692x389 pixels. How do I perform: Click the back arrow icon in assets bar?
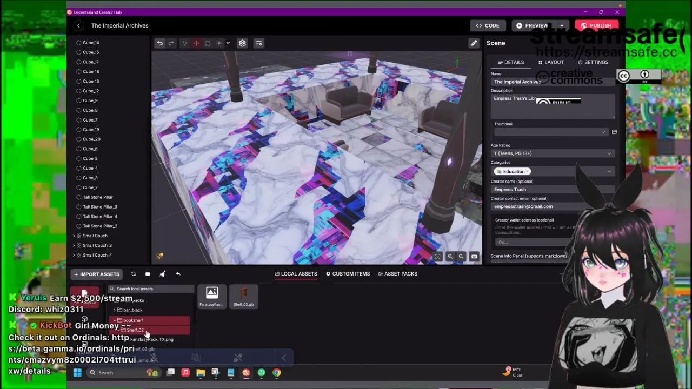pyautogui.click(x=178, y=274)
